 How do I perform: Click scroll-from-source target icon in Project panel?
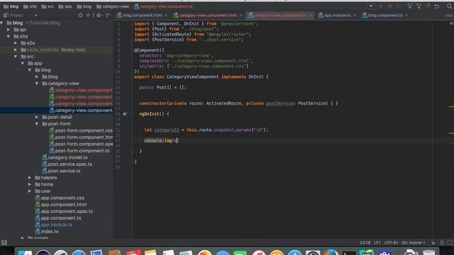coord(80,15)
